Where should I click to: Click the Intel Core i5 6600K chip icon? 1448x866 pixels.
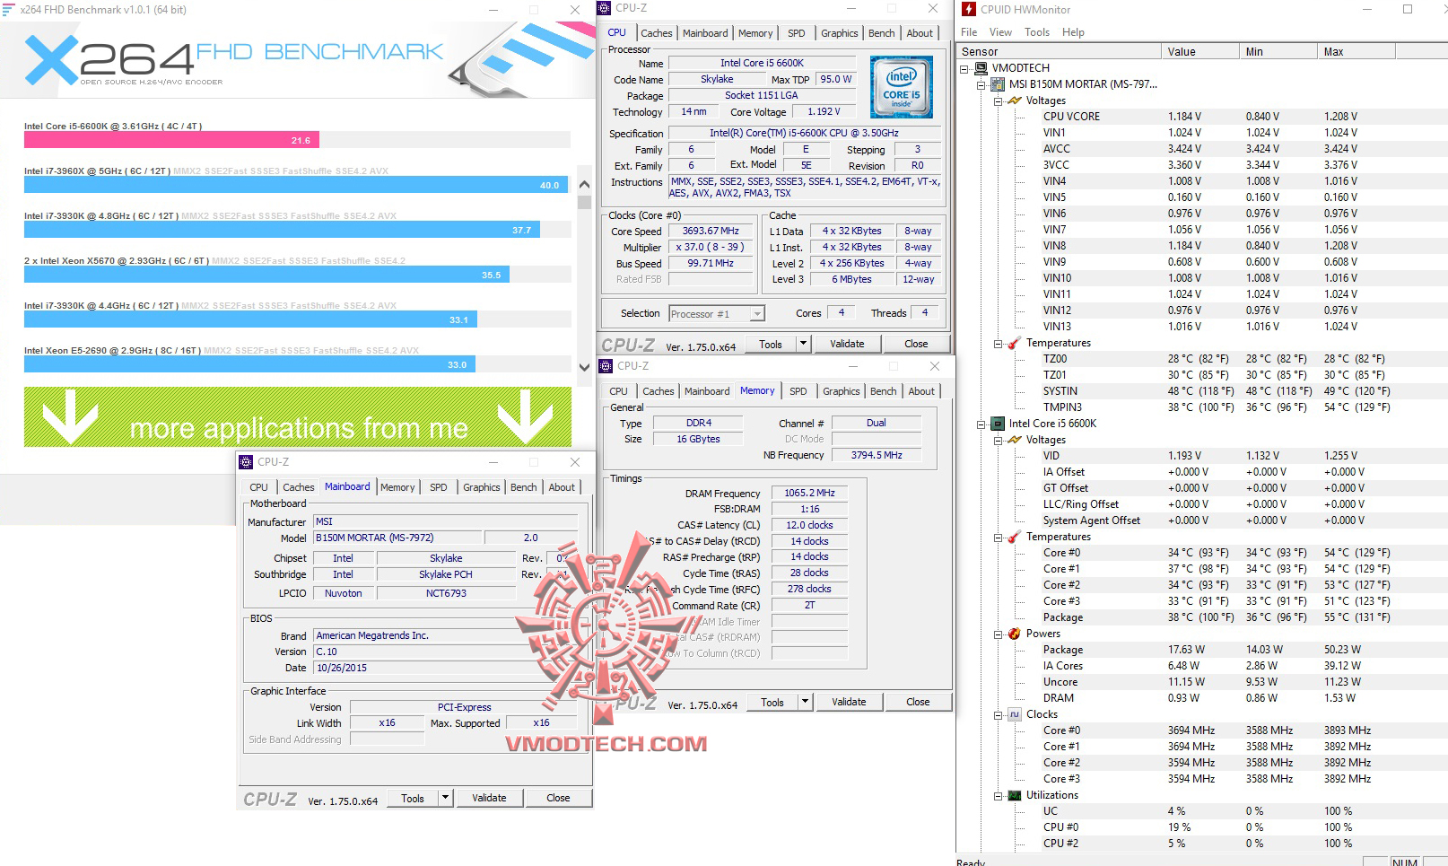999,424
